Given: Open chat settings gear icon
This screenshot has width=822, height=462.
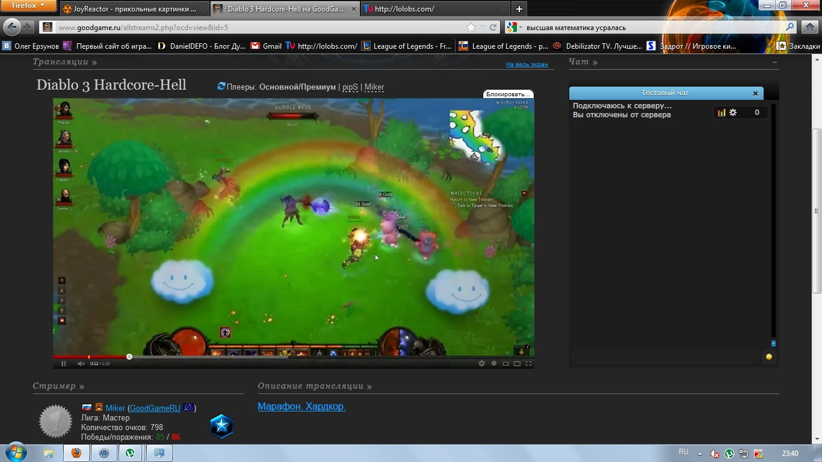Looking at the screenshot, I should point(733,112).
